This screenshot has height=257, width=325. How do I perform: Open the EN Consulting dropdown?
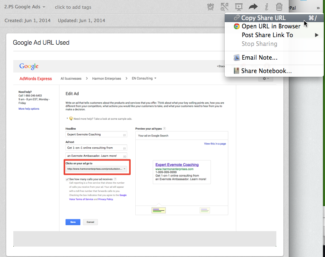pos(144,78)
